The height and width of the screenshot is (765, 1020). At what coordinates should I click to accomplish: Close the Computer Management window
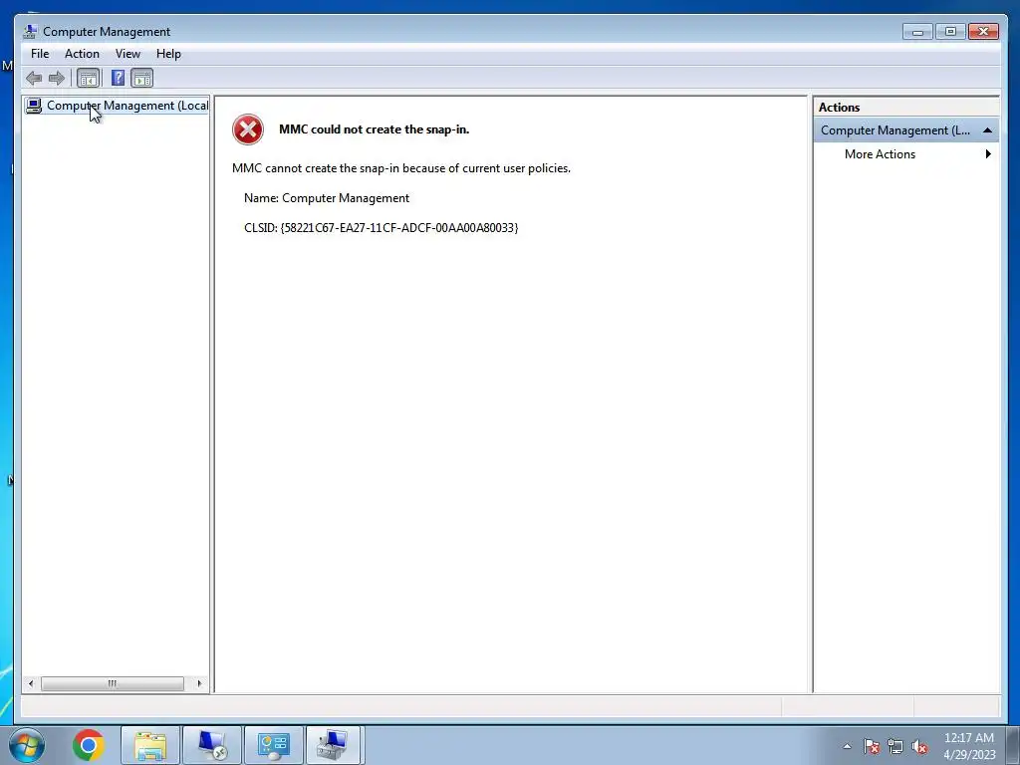983,32
